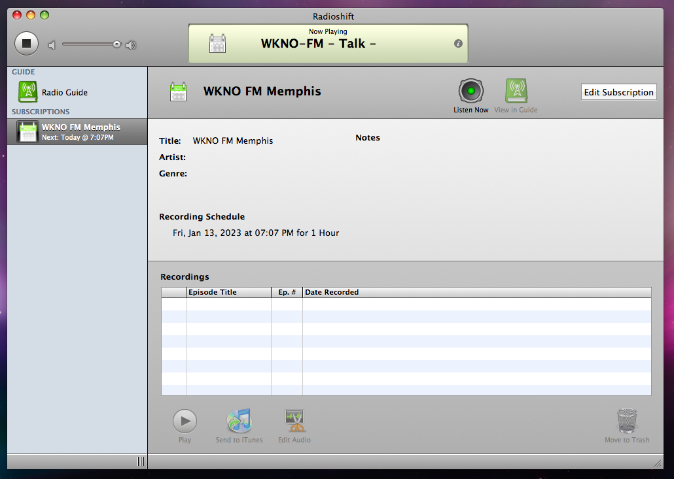Open Edit Subscription
The width and height of the screenshot is (674, 479).
[618, 92]
